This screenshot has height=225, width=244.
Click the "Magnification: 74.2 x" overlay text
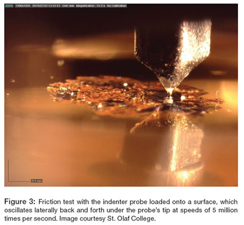[x=90, y=6]
